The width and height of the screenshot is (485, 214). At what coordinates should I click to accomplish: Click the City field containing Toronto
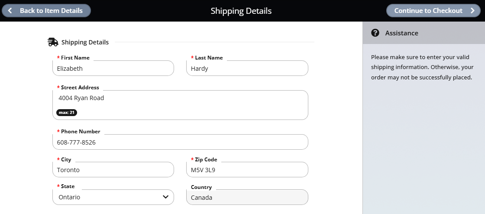click(x=113, y=170)
